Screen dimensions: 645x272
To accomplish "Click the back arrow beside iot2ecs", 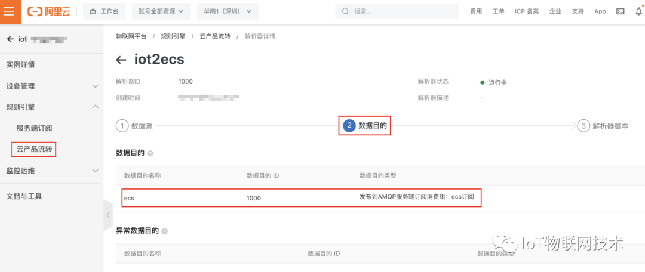I will 121,60.
